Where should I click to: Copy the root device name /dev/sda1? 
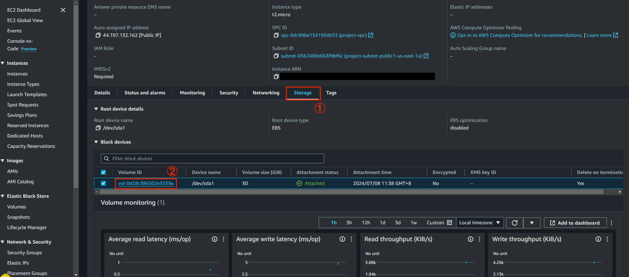[x=98, y=128]
